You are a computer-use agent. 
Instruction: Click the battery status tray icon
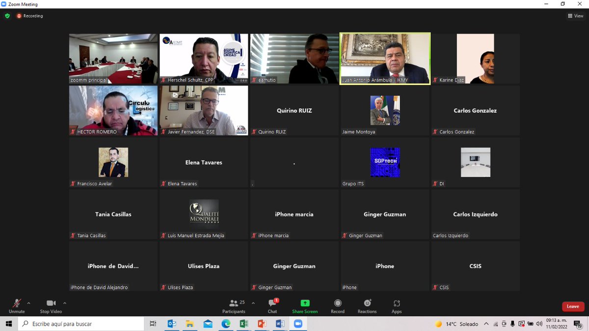coord(530,324)
